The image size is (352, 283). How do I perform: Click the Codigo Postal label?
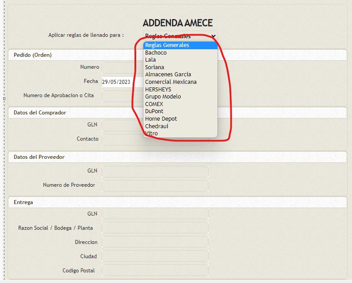(79, 271)
